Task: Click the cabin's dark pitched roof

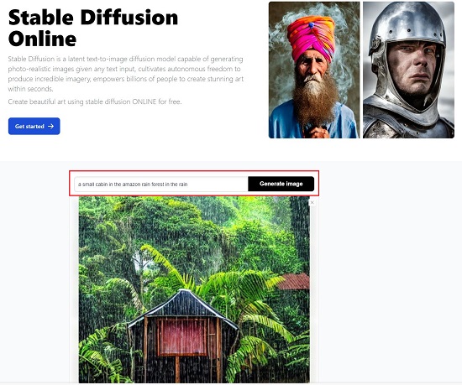Action: 182,307
